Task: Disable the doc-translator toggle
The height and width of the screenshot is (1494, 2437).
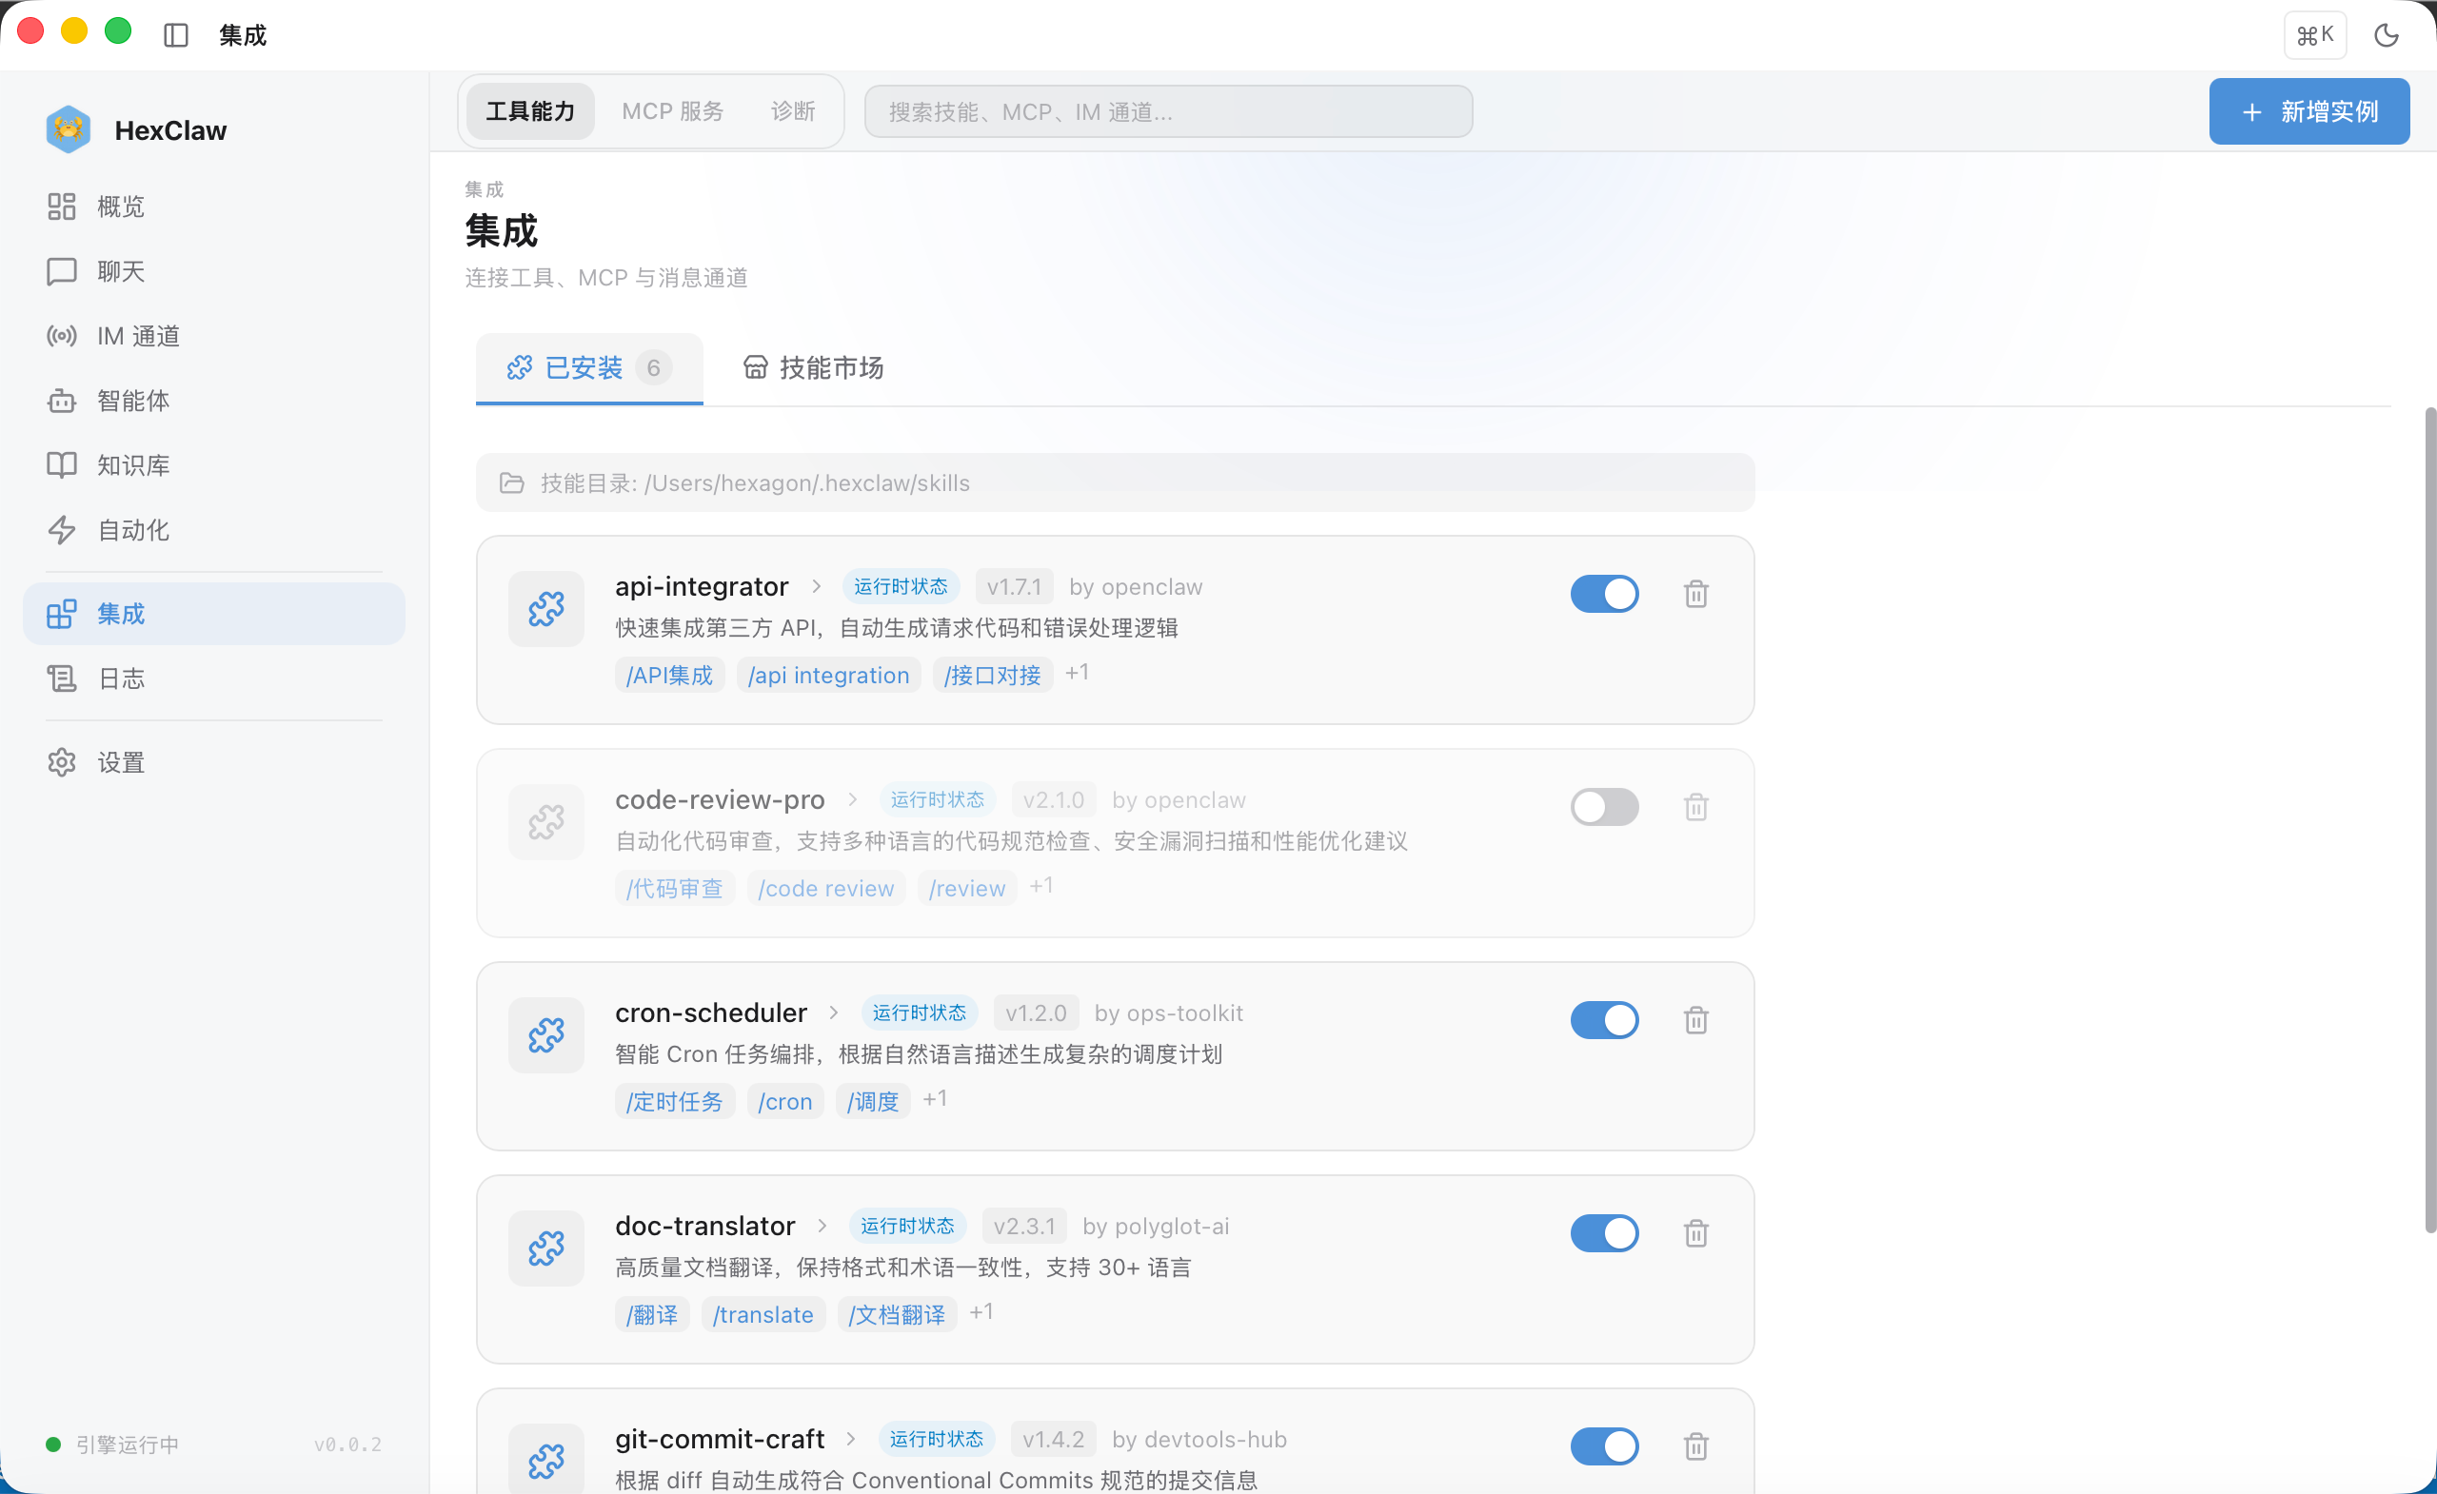Action: [1604, 1233]
